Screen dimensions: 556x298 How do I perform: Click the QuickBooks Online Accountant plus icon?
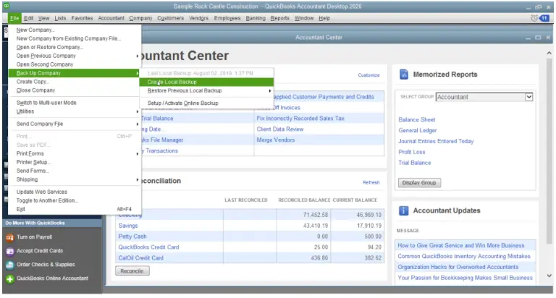[x=10, y=279]
